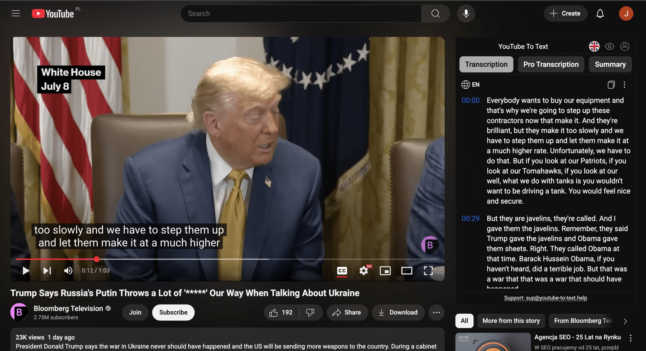Jump to transcript timestamp 00:00
This screenshot has width=646, height=351.
point(470,100)
